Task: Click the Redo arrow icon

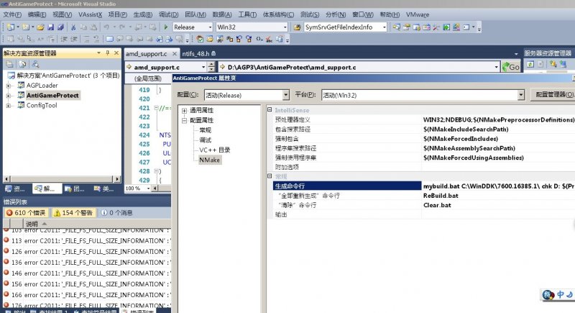Action: (x=121, y=27)
